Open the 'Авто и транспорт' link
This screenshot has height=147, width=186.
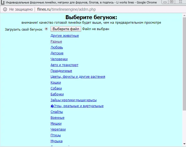coord(64,65)
